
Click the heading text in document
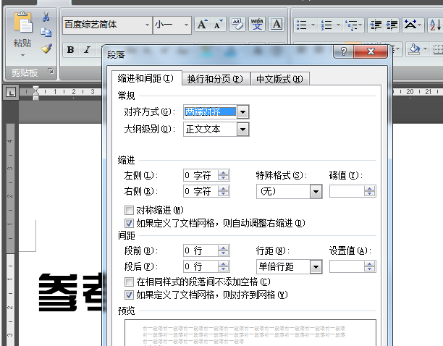point(70,292)
